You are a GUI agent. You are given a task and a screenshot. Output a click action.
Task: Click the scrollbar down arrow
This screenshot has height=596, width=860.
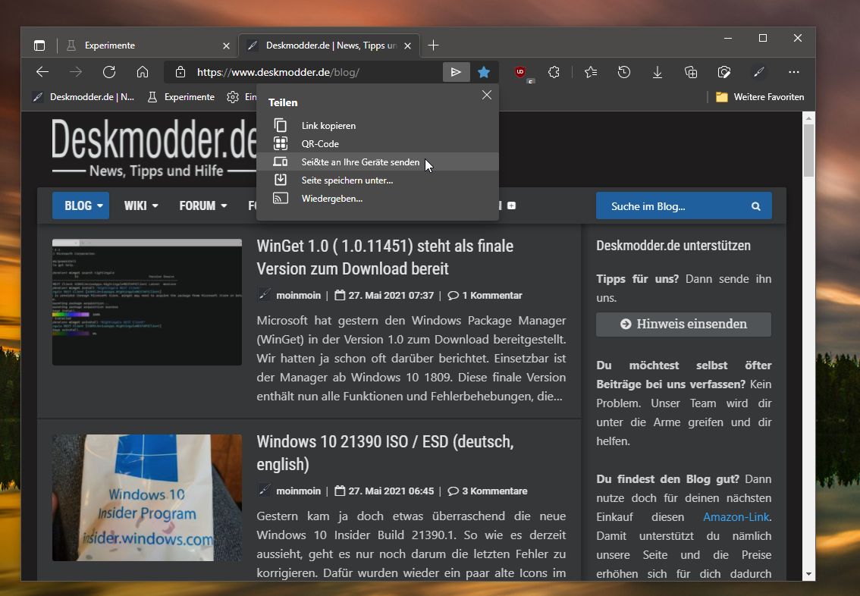click(x=808, y=575)
